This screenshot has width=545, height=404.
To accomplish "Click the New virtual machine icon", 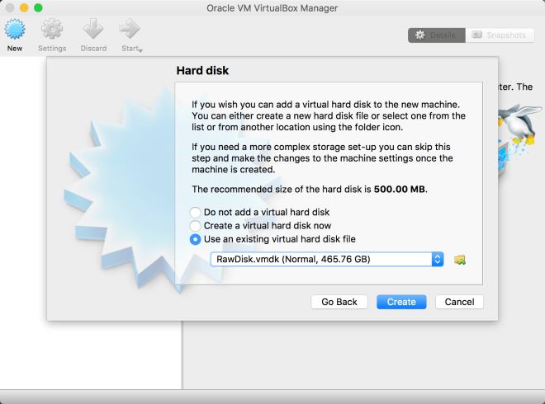I will 15,31.
